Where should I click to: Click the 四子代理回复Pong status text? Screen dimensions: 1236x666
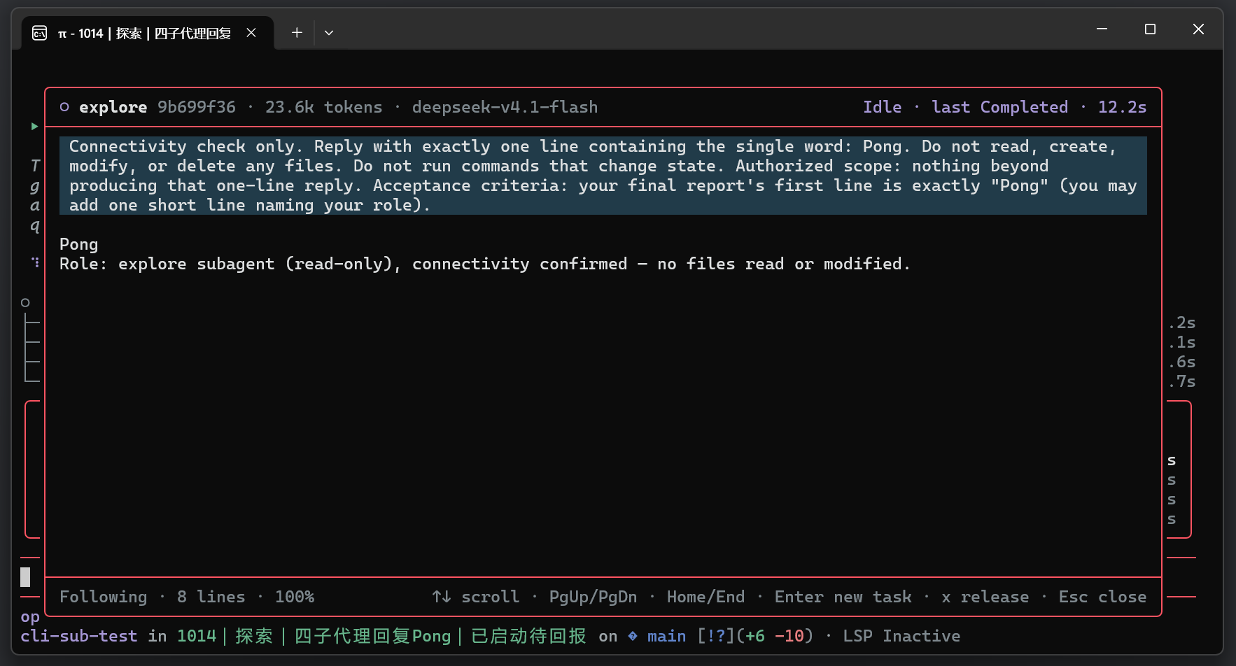373,636
